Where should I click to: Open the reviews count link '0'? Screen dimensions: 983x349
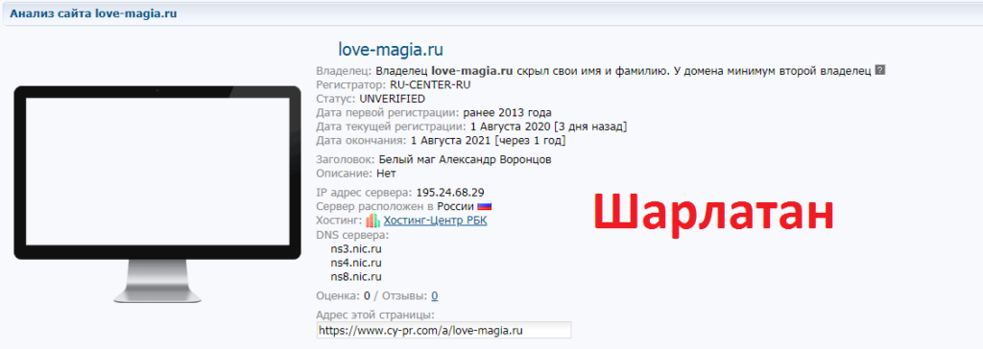tap(435, 295)
